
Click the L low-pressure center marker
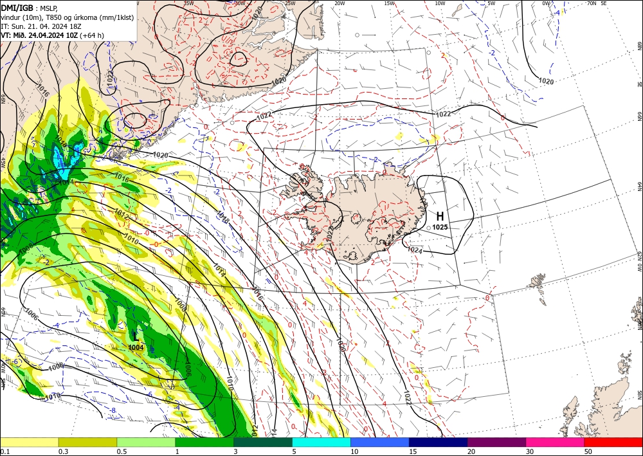pos(136,336)
